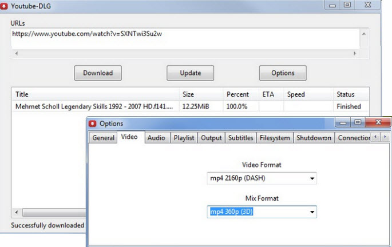Click the Update button

coord(190,73)
